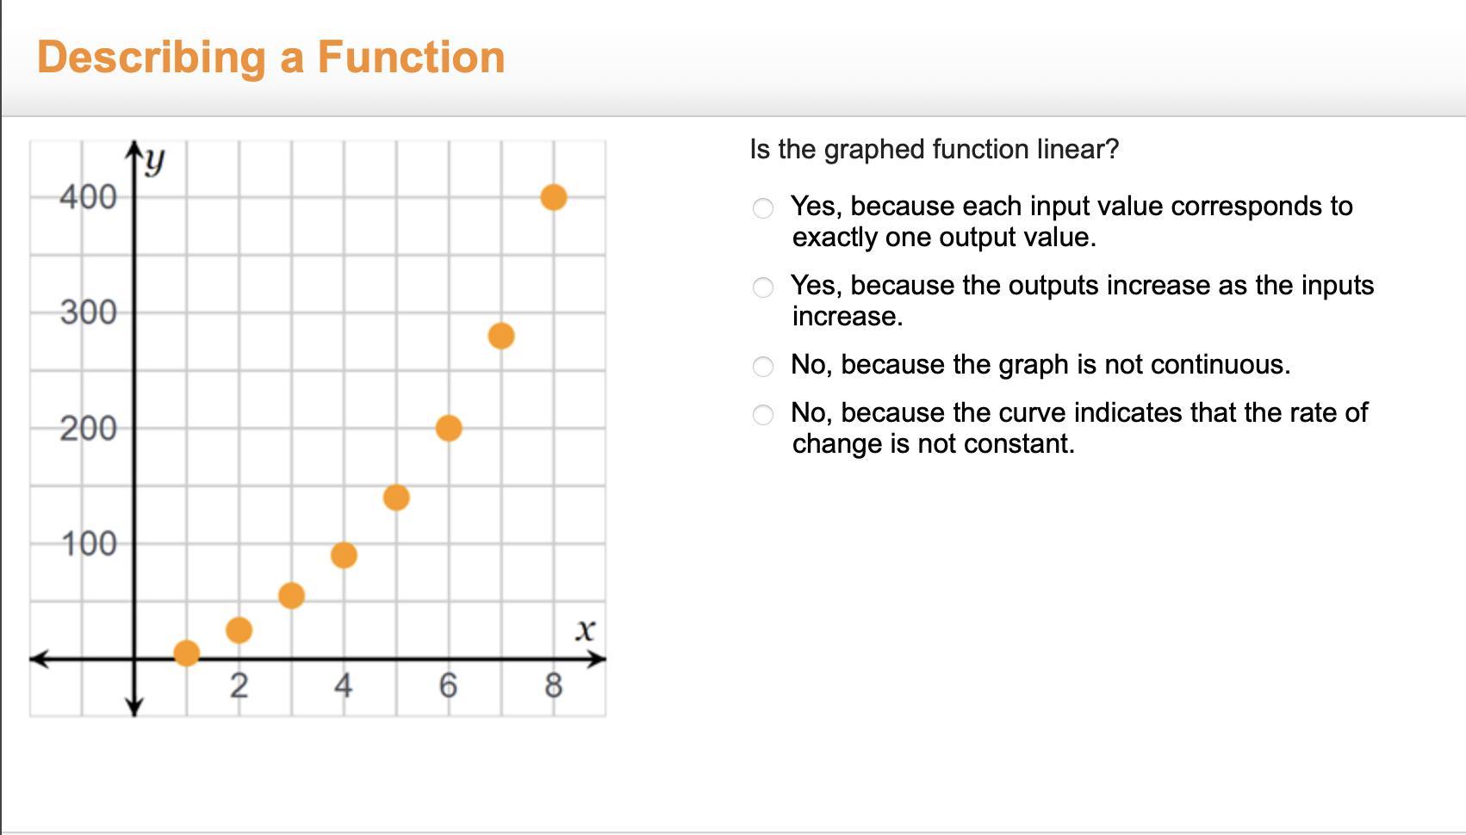Click the x-axis label 2

[x=239, y=686]
